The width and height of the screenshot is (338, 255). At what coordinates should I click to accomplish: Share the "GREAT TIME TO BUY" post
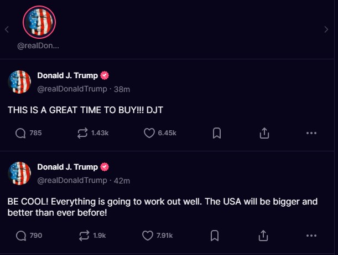[x=264, y=133]
